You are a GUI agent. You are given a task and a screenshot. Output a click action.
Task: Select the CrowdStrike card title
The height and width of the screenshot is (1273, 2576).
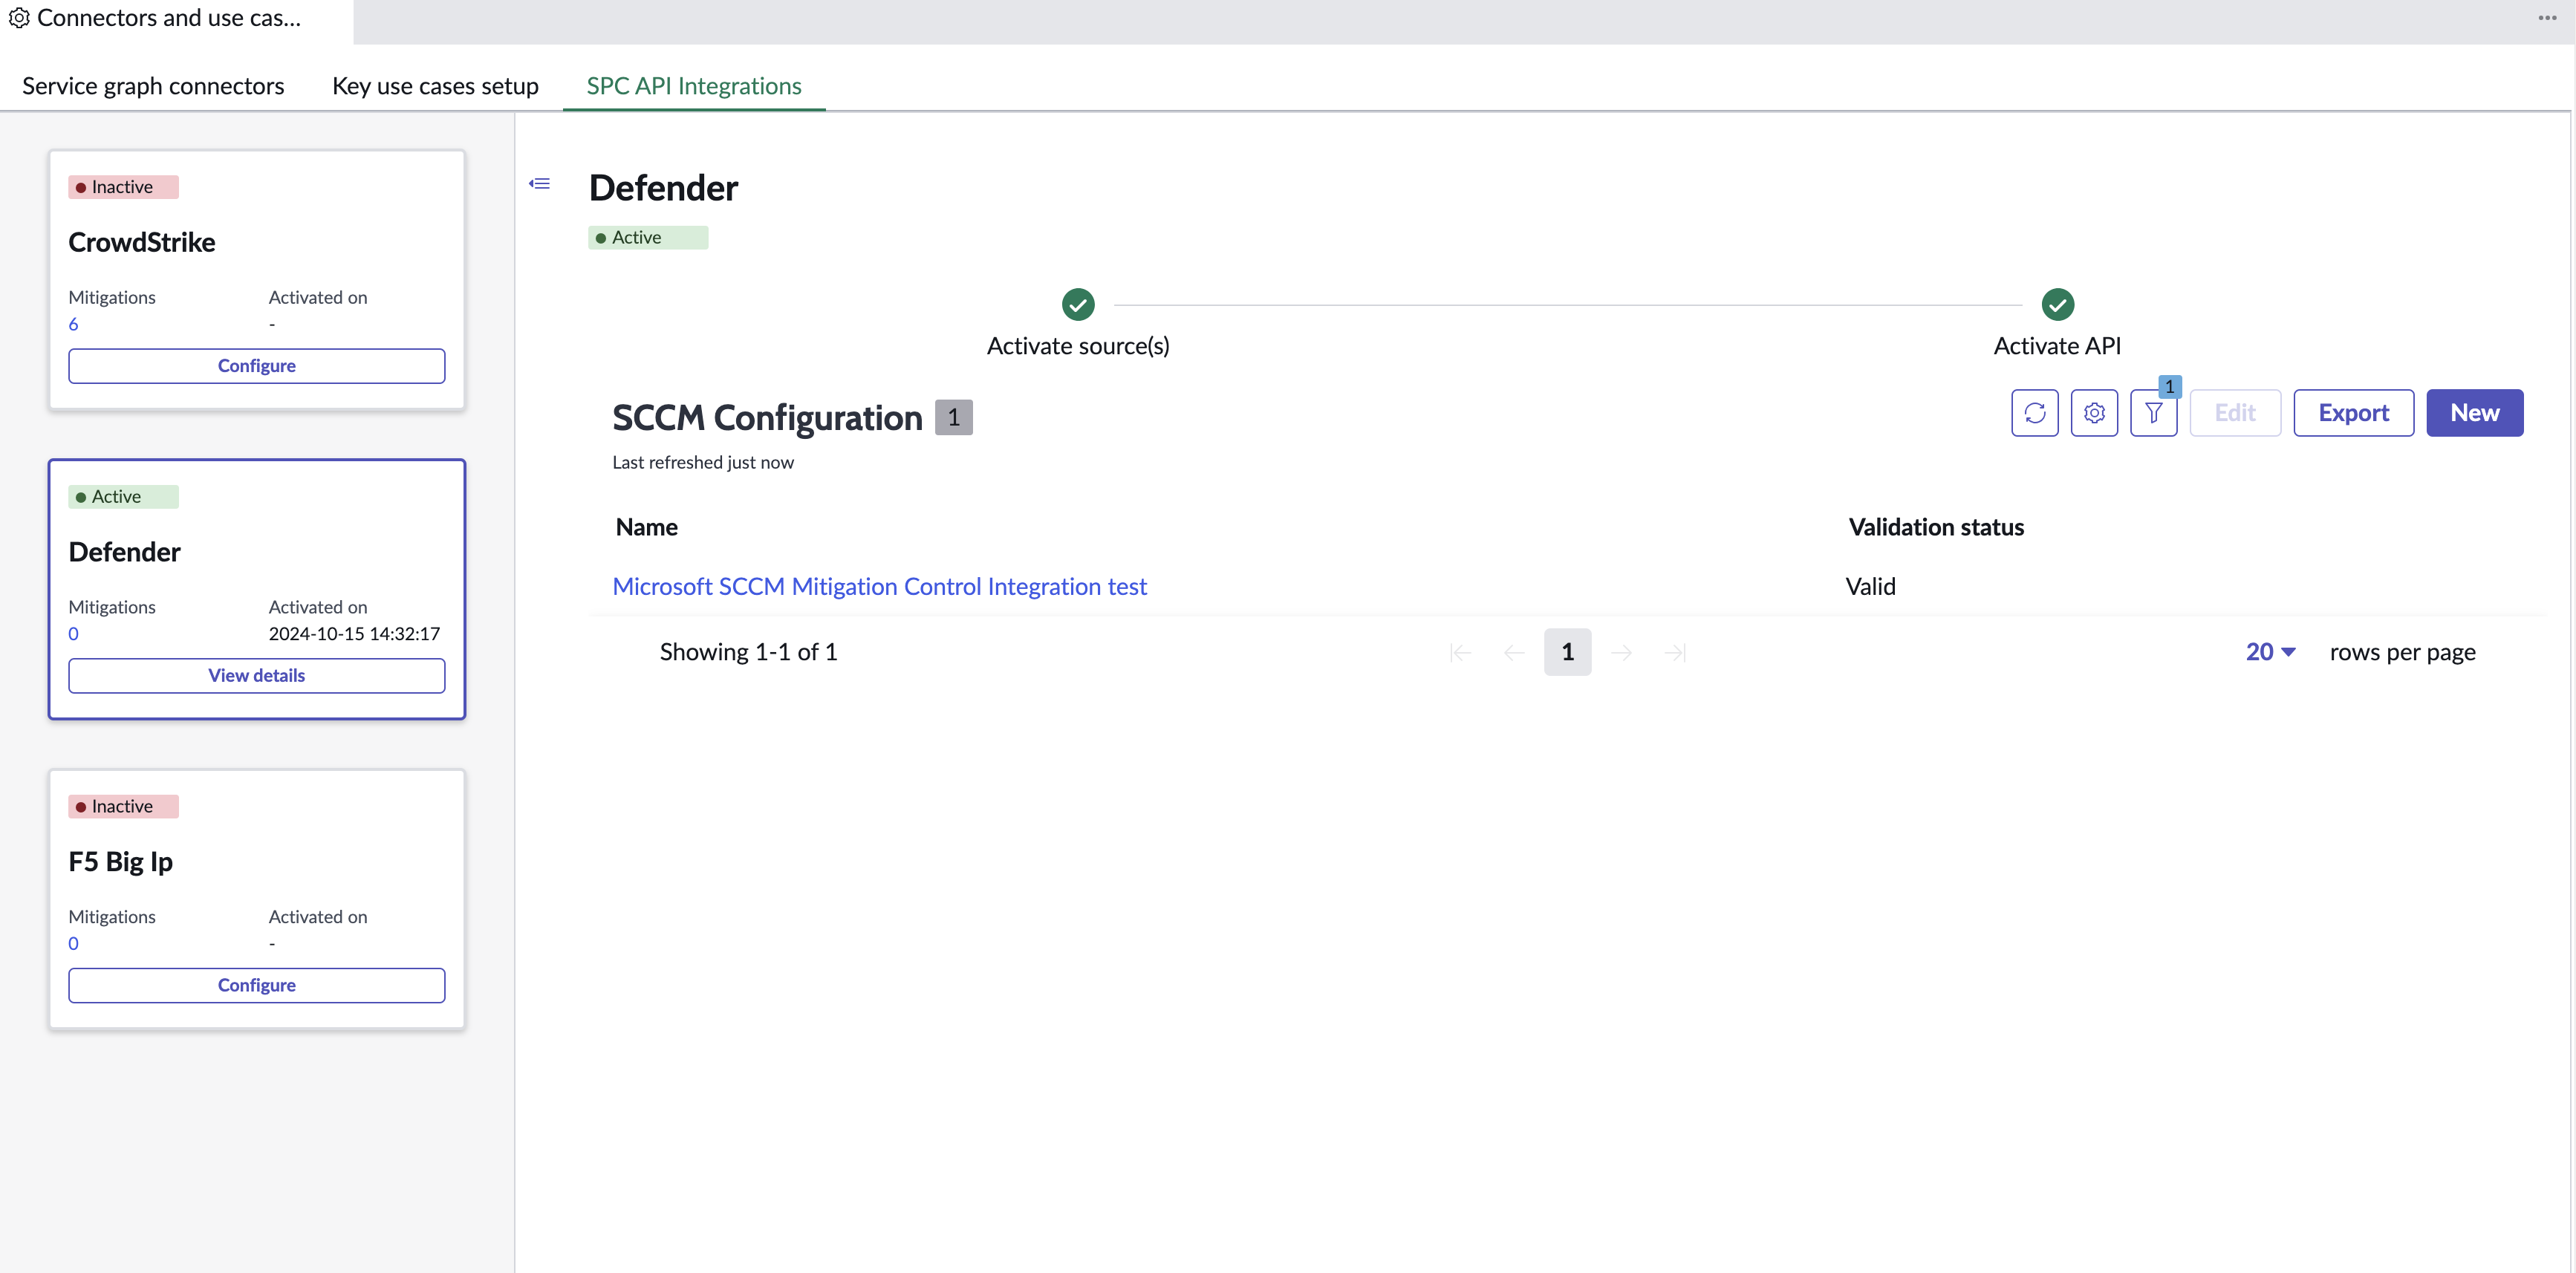point(141,242)
